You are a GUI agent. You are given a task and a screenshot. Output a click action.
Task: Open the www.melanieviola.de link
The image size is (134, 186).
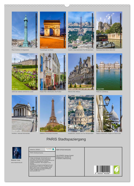pos(16,163)
